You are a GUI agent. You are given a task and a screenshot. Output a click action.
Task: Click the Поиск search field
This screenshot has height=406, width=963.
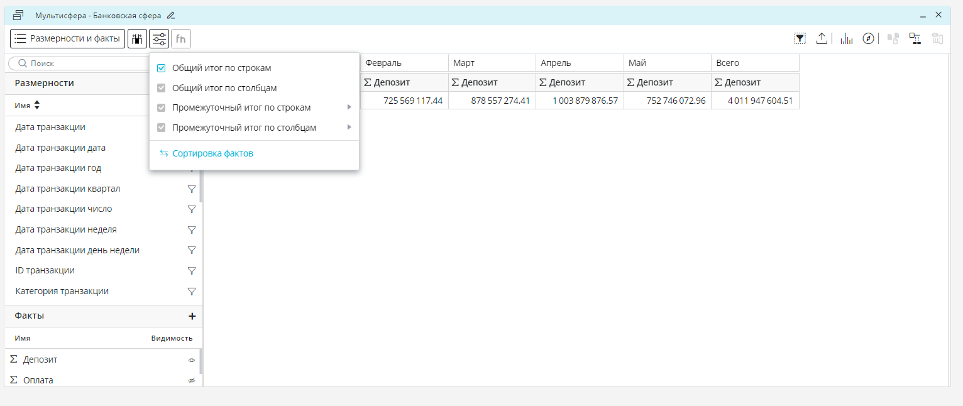(82, 63)
